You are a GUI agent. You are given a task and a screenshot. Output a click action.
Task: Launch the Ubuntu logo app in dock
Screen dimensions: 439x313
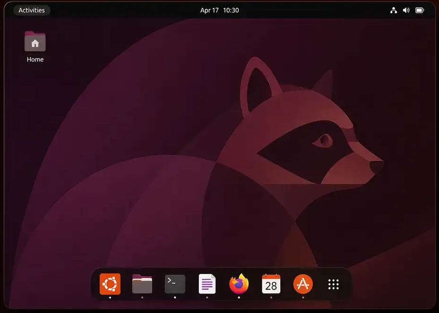110,284
